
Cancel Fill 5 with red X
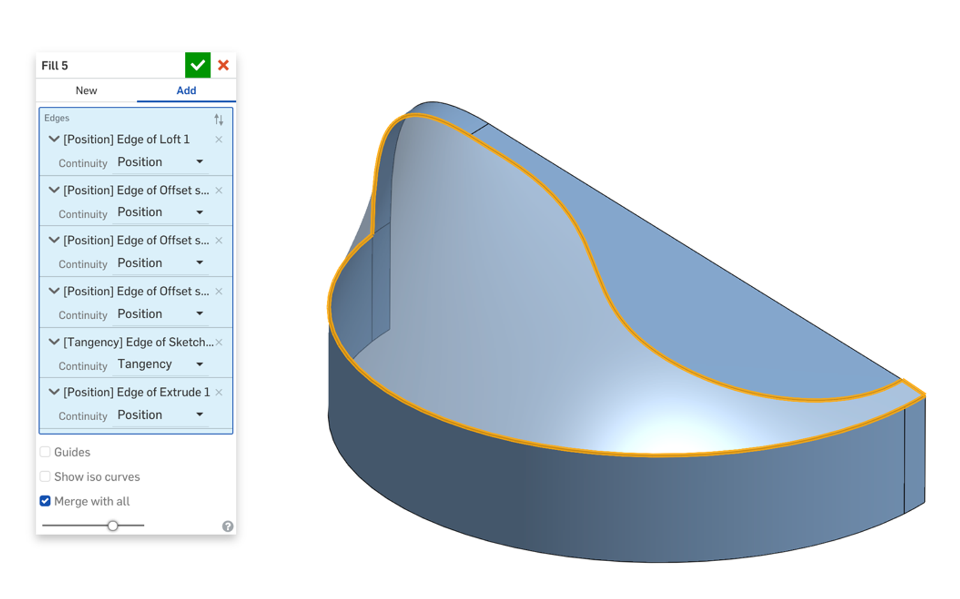click(x=223, y=65)
